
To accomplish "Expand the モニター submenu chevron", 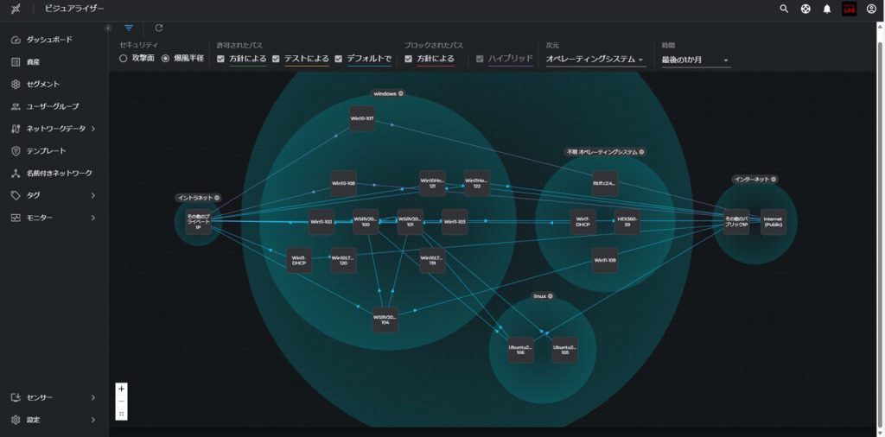I will pyautogui.click(x=93, y=218).
